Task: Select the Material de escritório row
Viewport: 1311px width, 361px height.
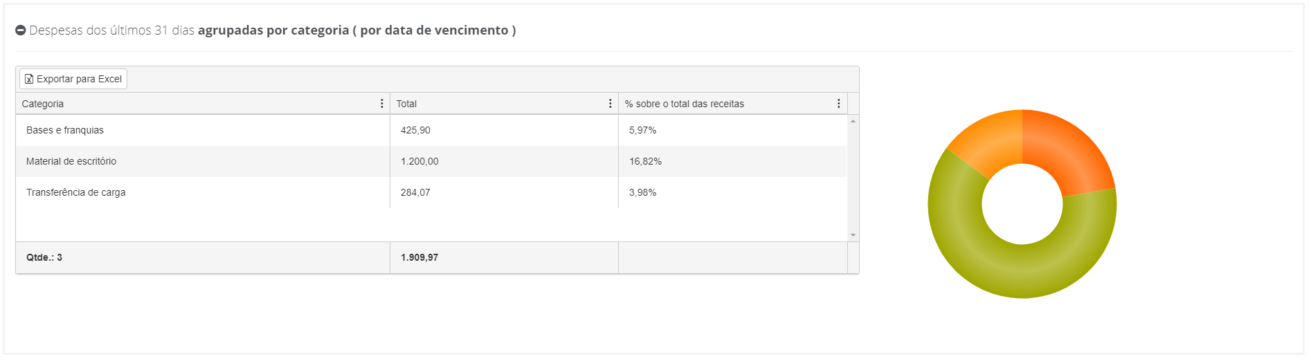Action: click(x=431, y=161)
